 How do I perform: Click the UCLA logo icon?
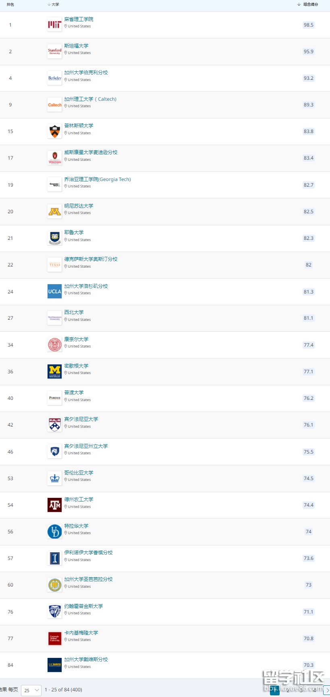[x=54, y=291]
